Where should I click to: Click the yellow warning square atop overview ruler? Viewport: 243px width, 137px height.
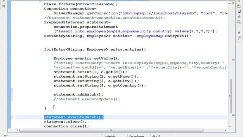pyautogui.click(x=233, y=3)
